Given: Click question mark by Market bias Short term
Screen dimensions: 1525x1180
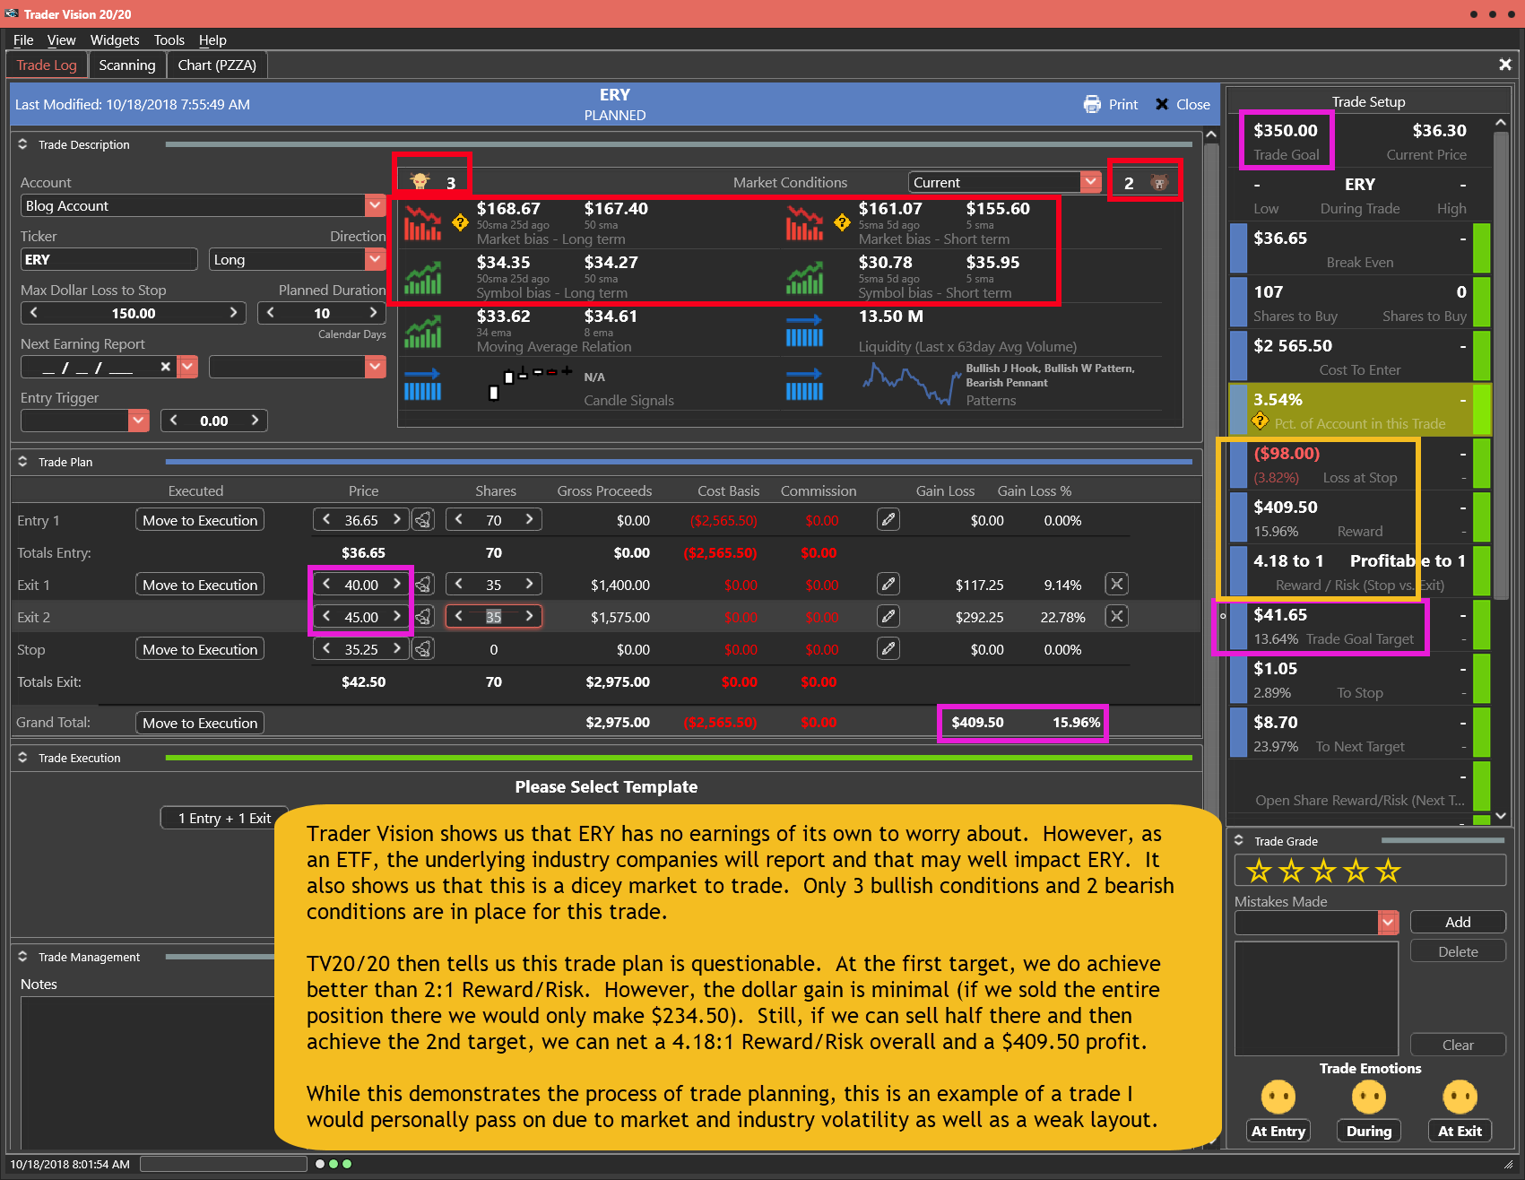Looking at the screenshot, I should 842,222.
